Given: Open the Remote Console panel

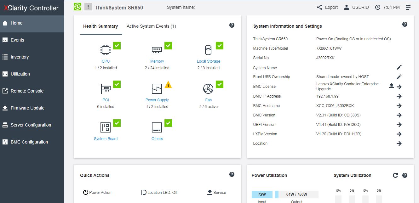Looking at the screenshot, I should pos(26,91).
